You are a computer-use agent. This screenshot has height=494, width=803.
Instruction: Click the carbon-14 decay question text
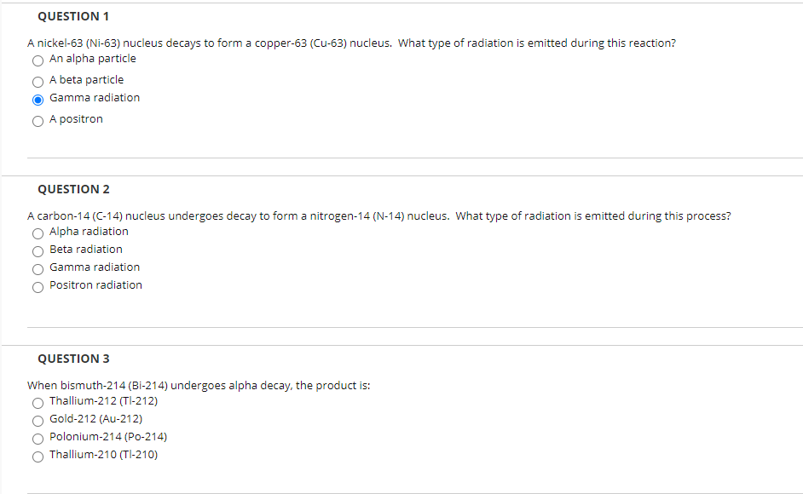coord(378,215)
